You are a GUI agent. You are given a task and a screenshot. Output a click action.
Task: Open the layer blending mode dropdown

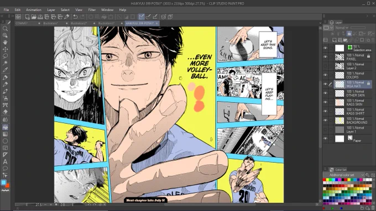point(342,28)
